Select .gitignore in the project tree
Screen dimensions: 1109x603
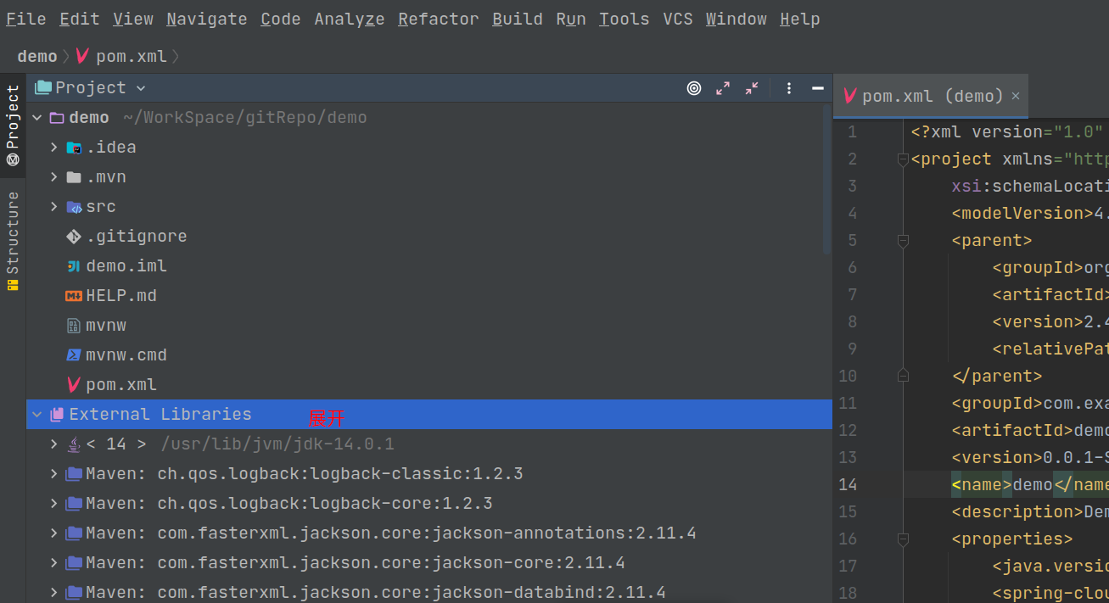coord(137,237)
